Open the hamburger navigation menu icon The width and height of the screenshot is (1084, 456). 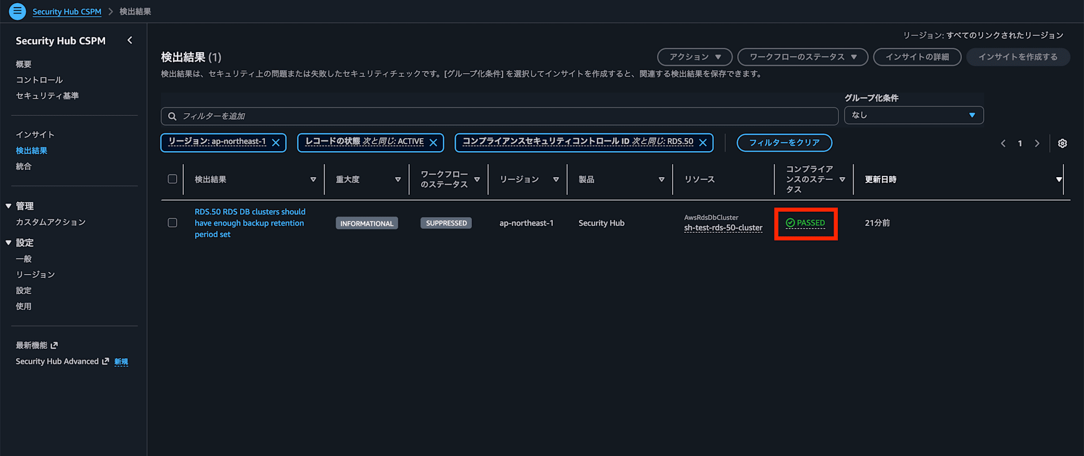[17, 11]
